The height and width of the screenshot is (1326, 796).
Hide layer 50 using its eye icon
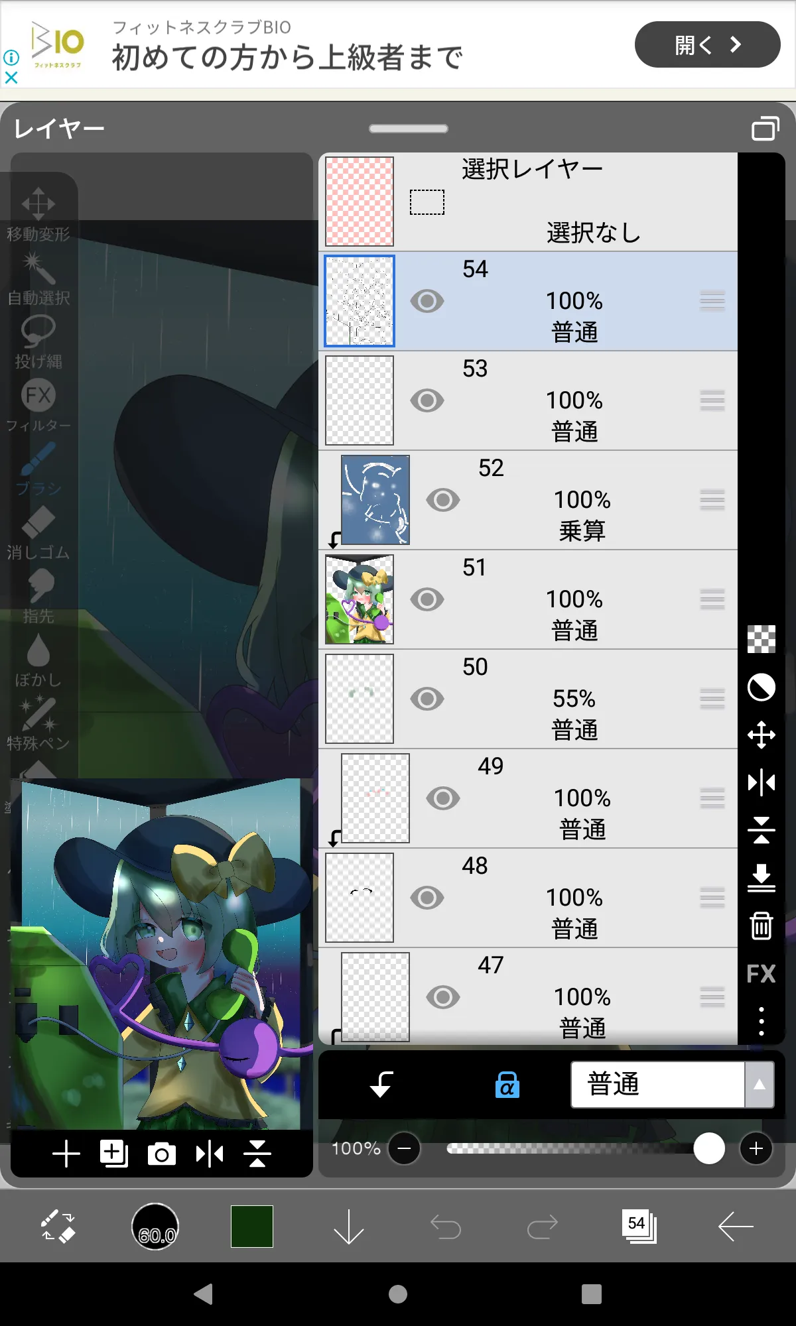(x=427, y=699)
